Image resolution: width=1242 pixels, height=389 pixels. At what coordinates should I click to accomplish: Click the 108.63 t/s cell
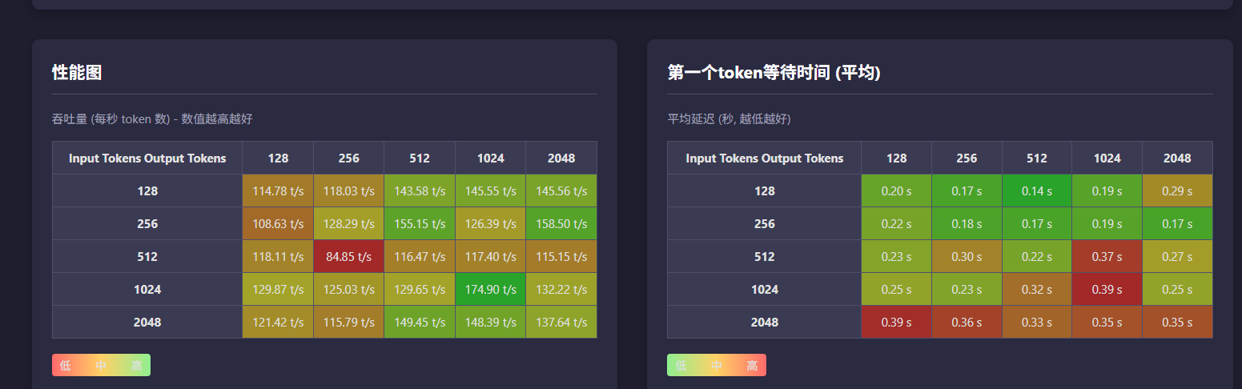coord(278,224)
